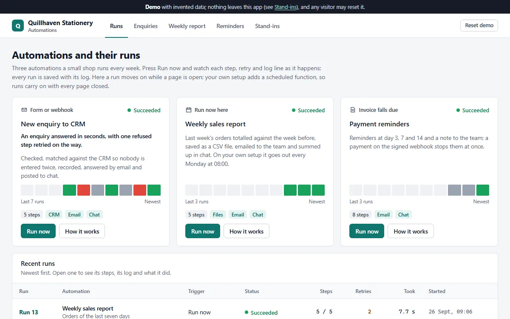This screenshot has width=510, height=319.
Task: Click the Quillhaven Stationery name in header
Action: point(60,23)
